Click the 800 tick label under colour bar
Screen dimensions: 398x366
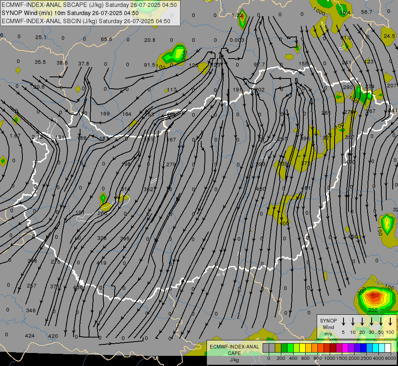[x=318, y=358]
